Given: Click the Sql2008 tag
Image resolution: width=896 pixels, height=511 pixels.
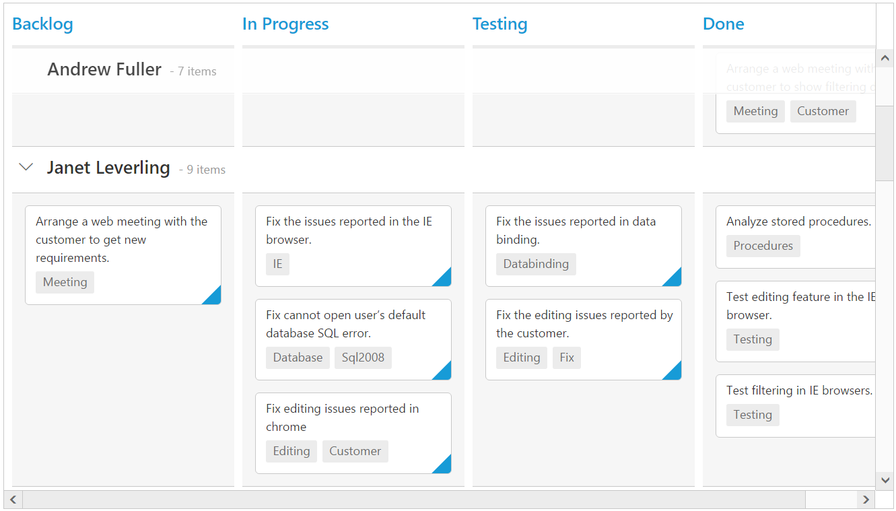Looking at the screenshot, I should coord(363,357).
